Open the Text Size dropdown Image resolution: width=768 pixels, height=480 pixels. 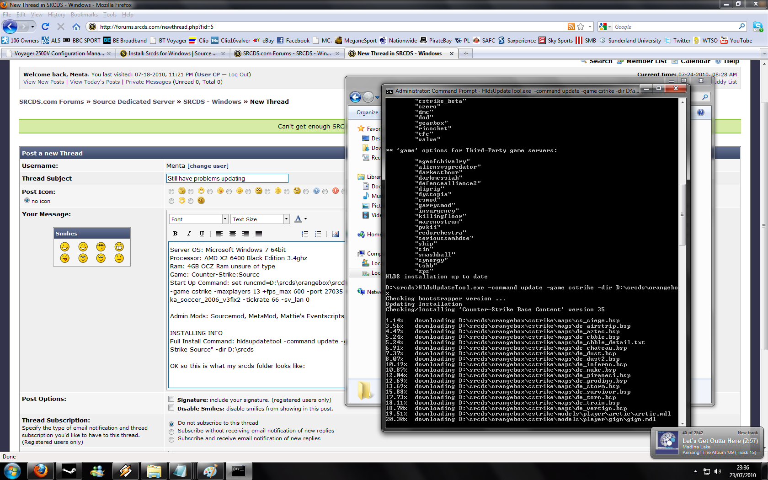tap(260, 219)
